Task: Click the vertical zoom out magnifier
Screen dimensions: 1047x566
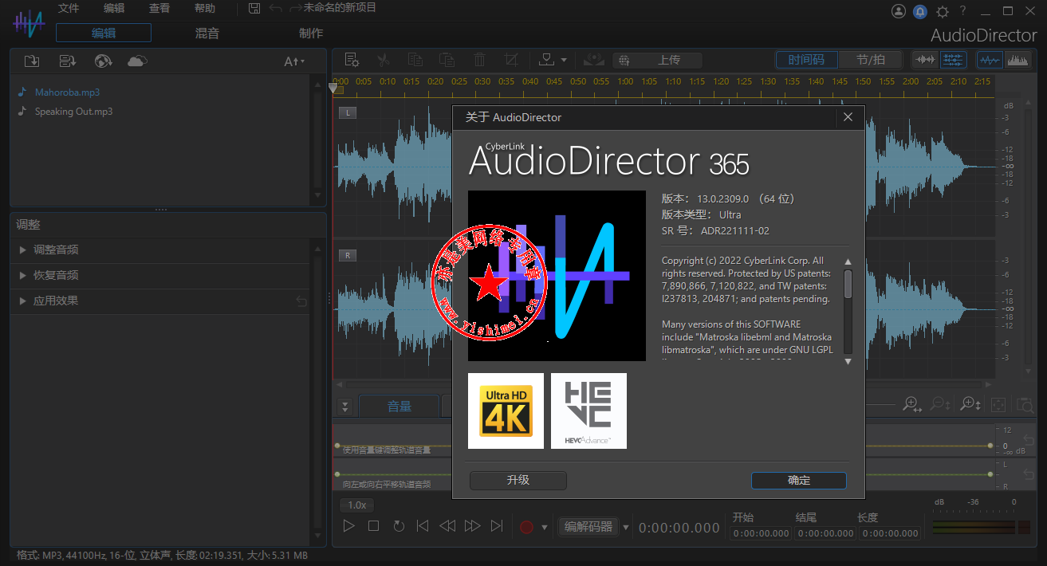Action: point(941,405)
